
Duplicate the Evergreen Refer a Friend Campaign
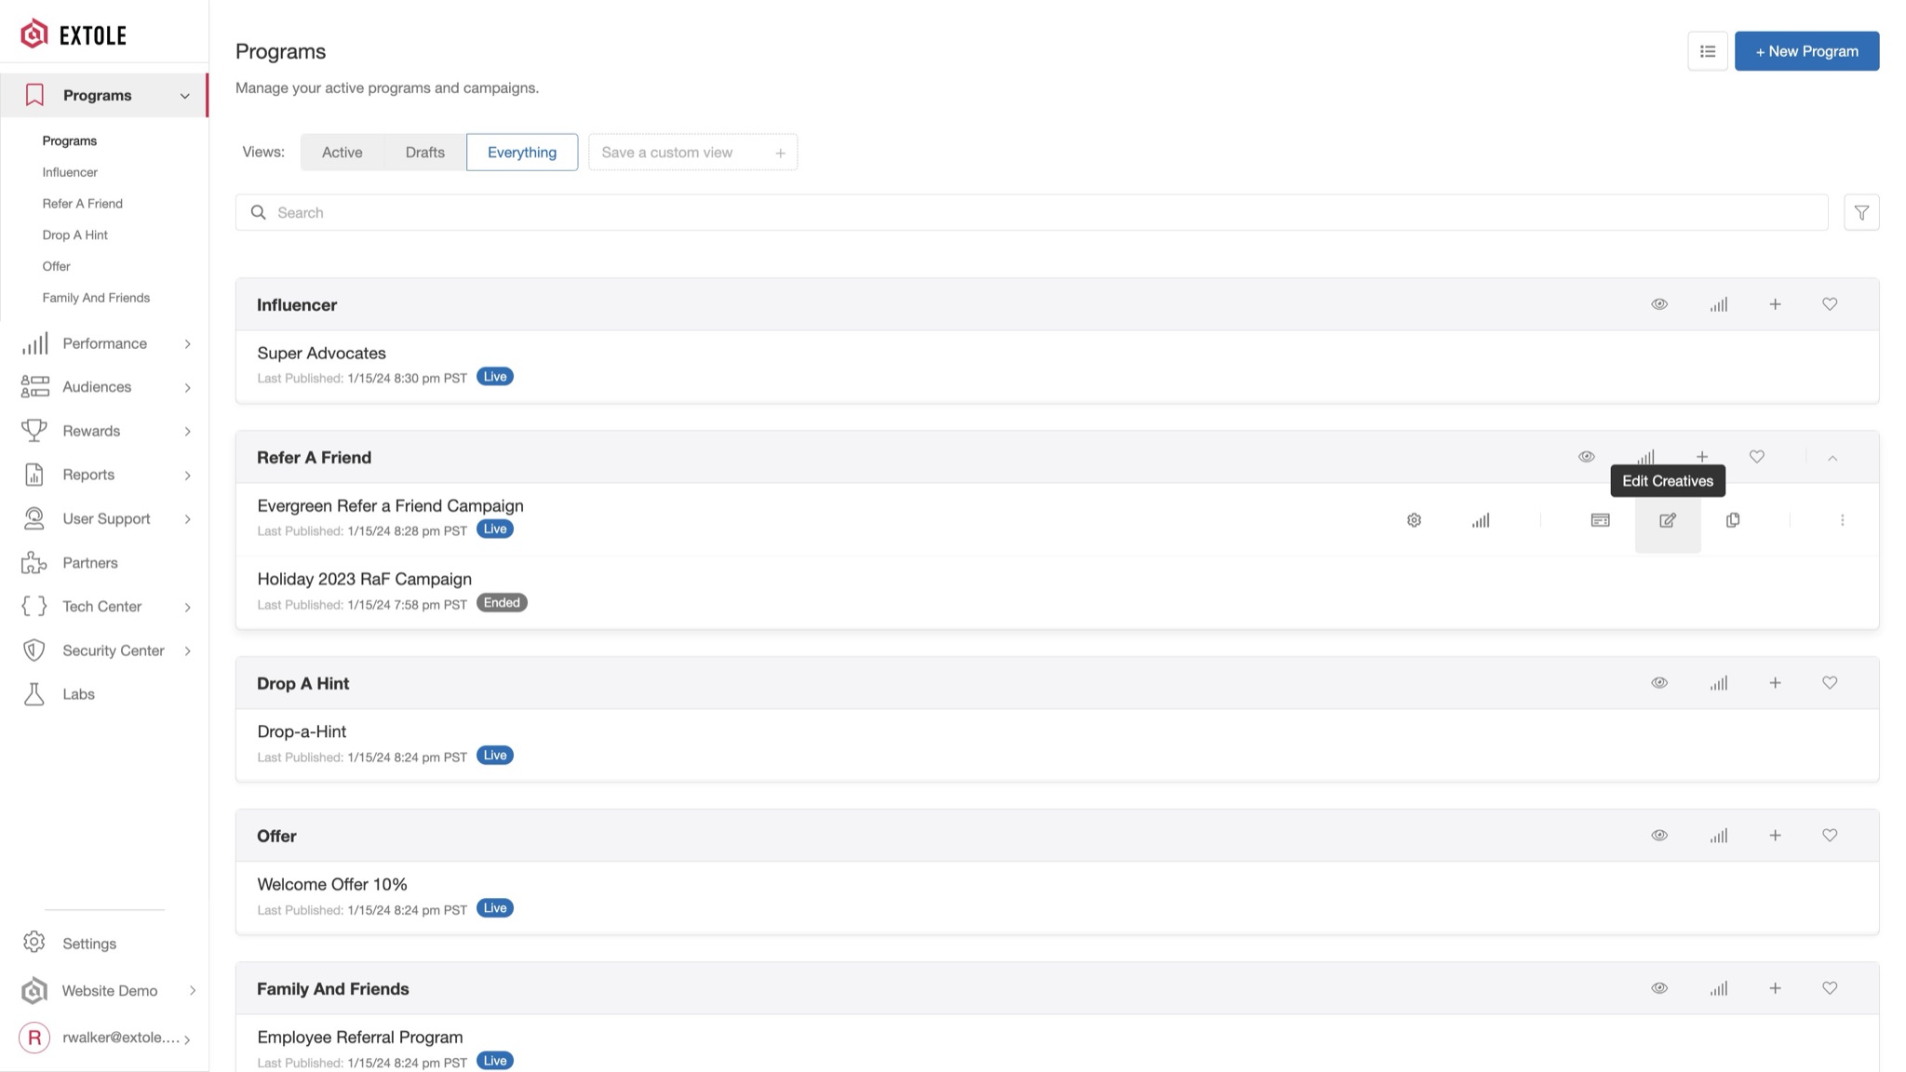point(1733,520)
